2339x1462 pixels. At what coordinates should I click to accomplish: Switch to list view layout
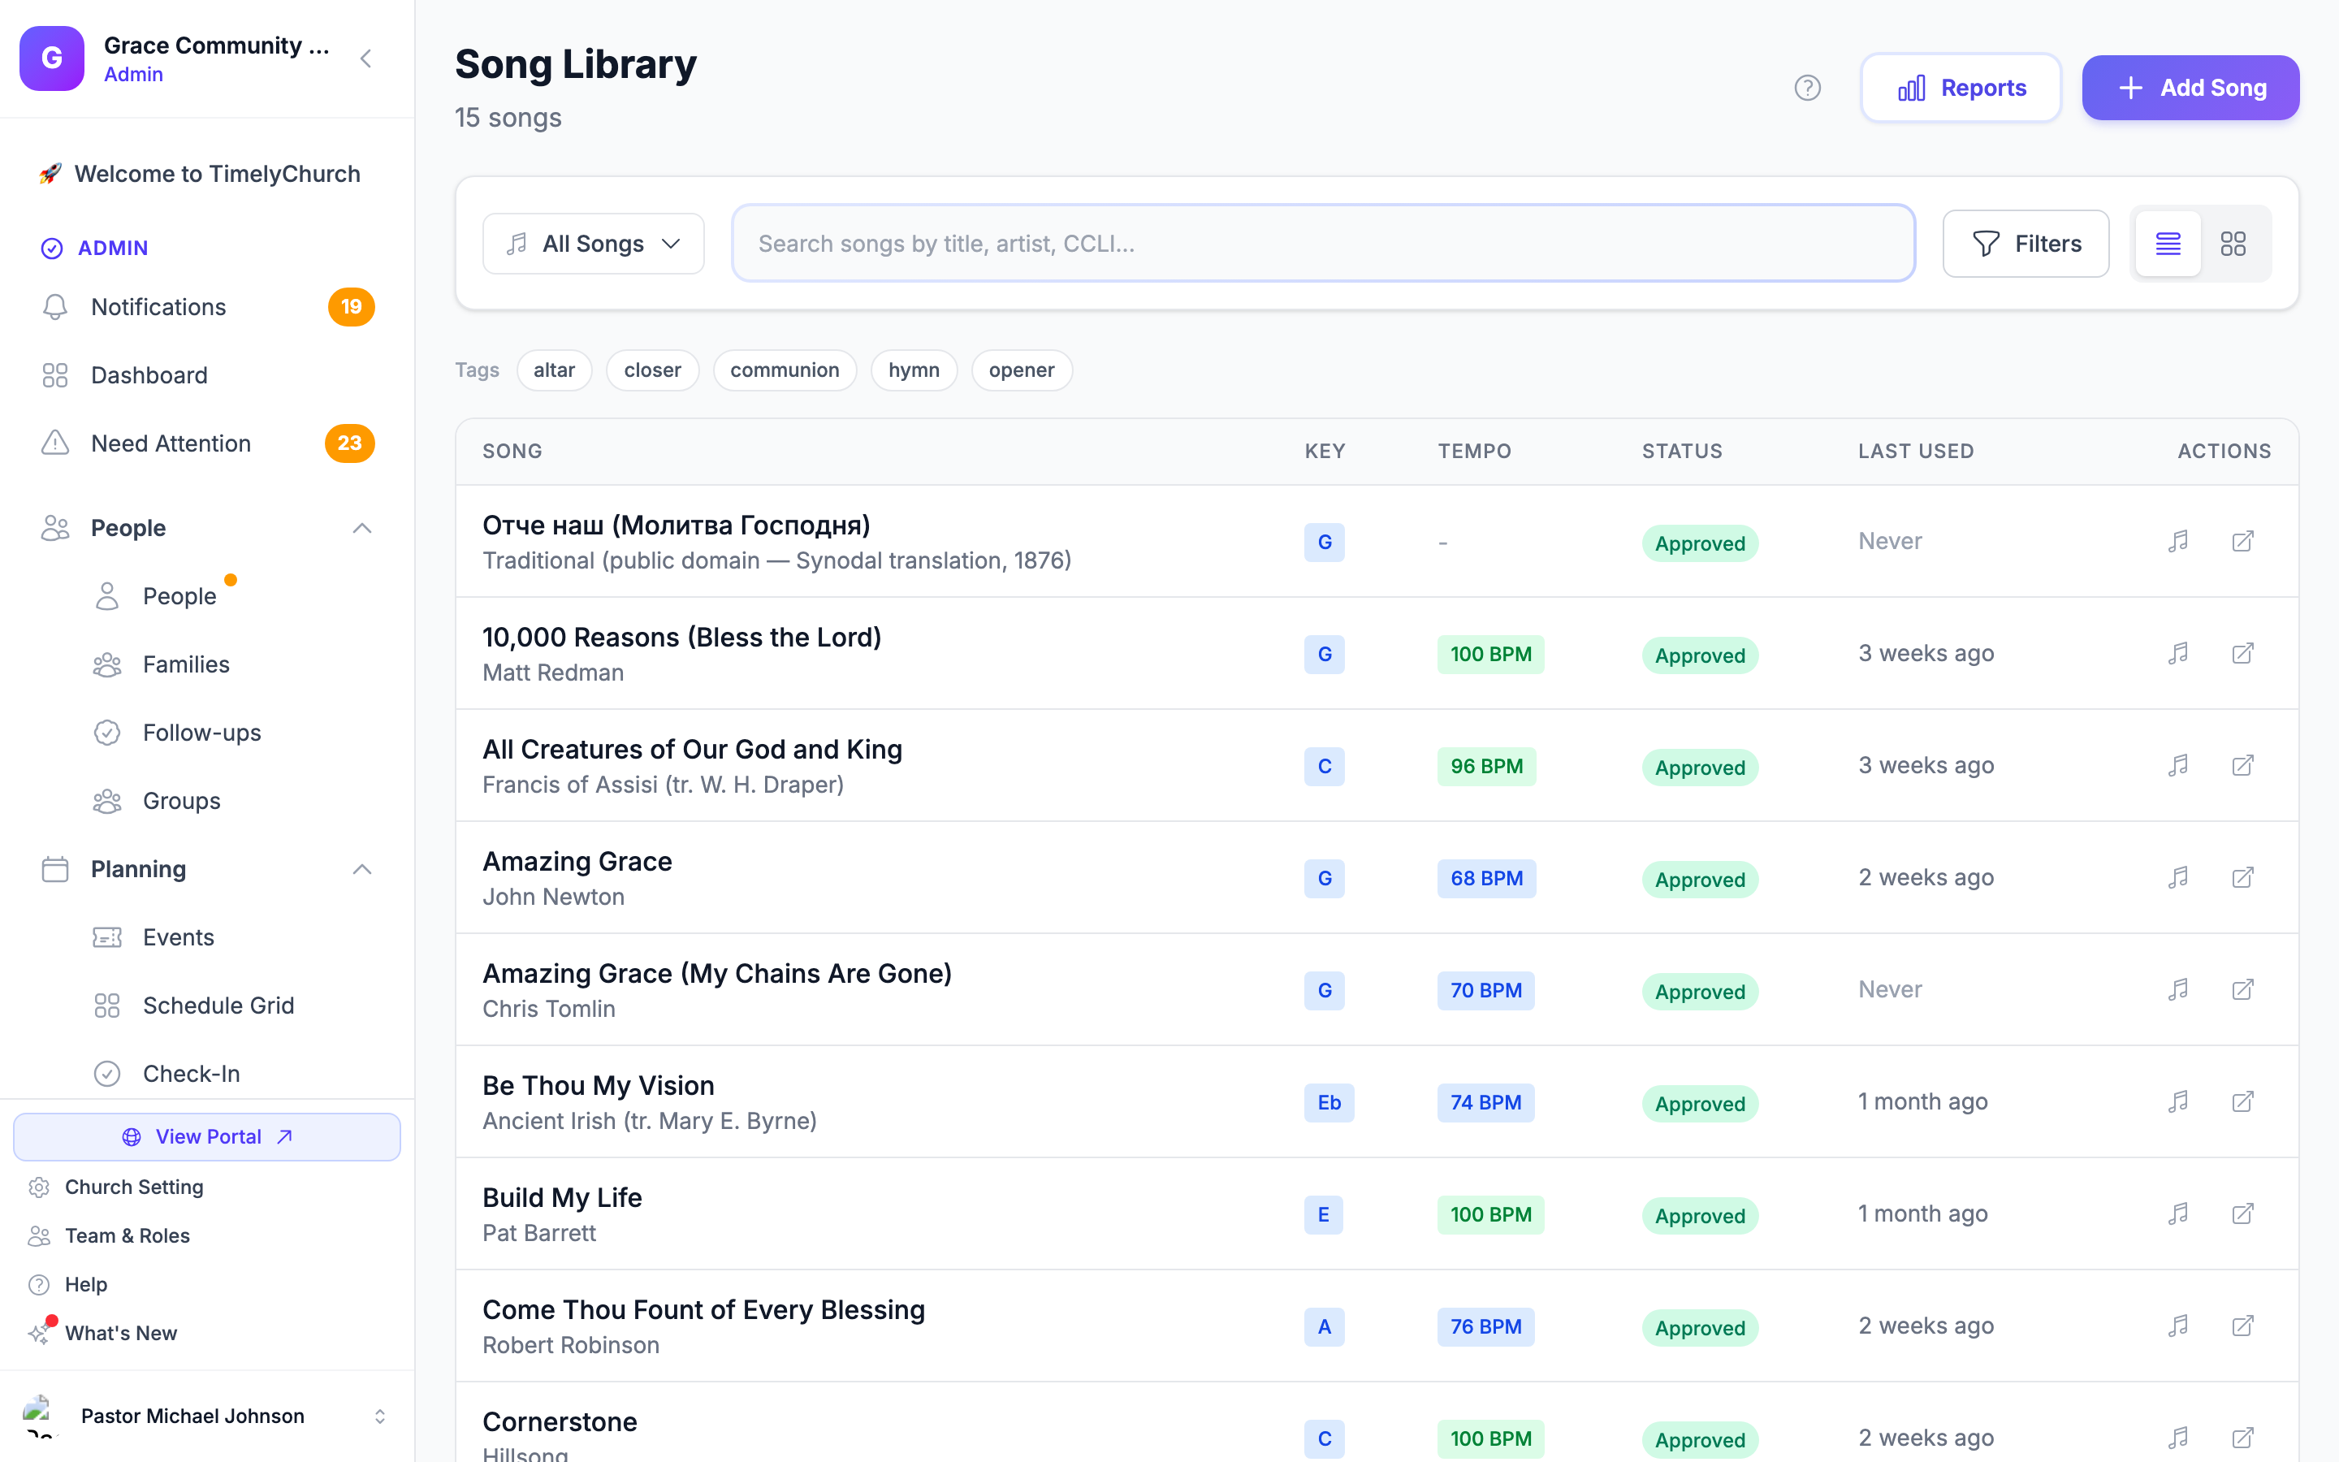click(2168, 244)
